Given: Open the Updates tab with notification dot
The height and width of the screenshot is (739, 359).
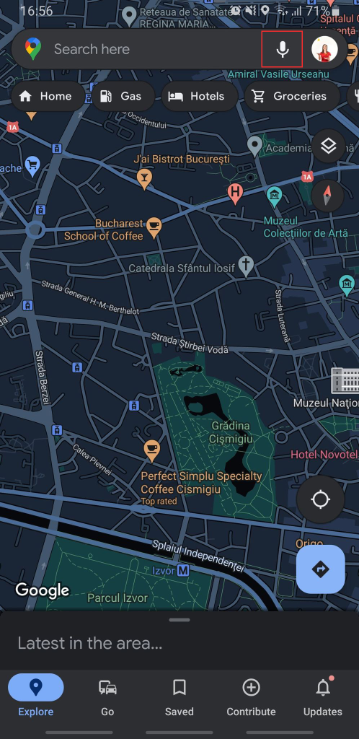Looking at the screenshot, I should (x=323, y=698).
